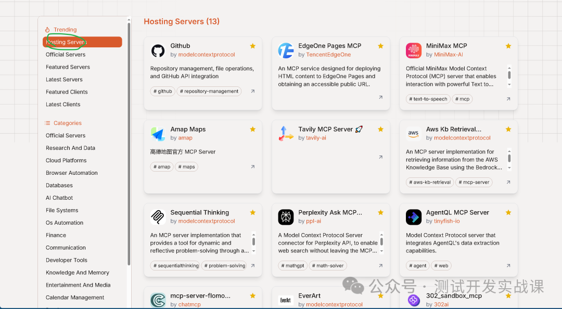The image size is (562, 309).
Task: Click the sidebar vertical scrollbar
Action: tap(129, 144)
